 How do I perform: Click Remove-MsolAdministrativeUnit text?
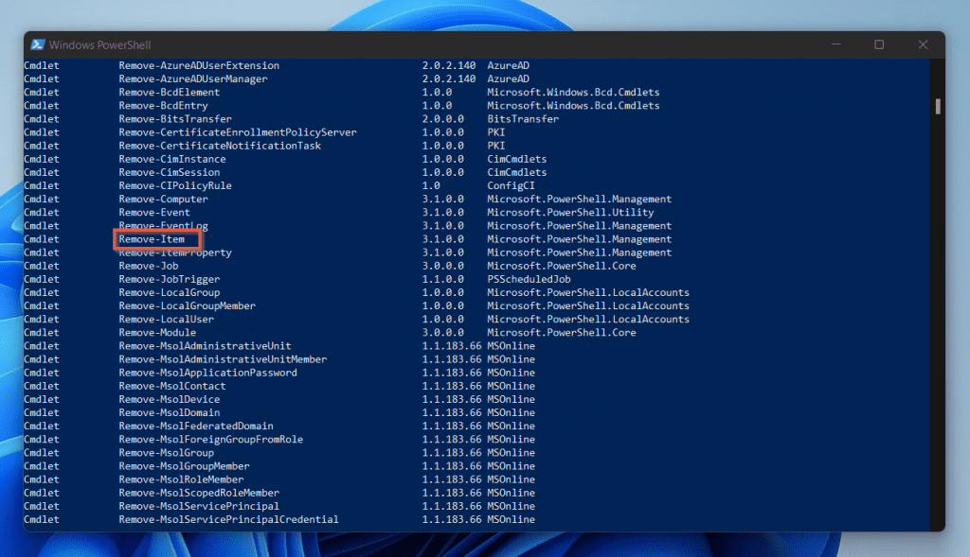(205, 346)
